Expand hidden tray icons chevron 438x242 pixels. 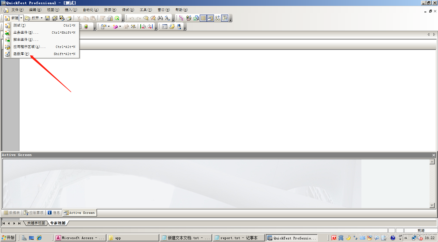(406, 238)
